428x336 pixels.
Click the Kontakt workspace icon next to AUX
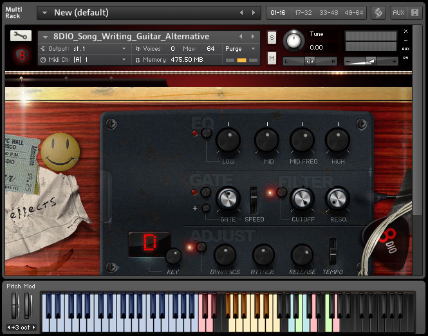[x=378, y=13]
